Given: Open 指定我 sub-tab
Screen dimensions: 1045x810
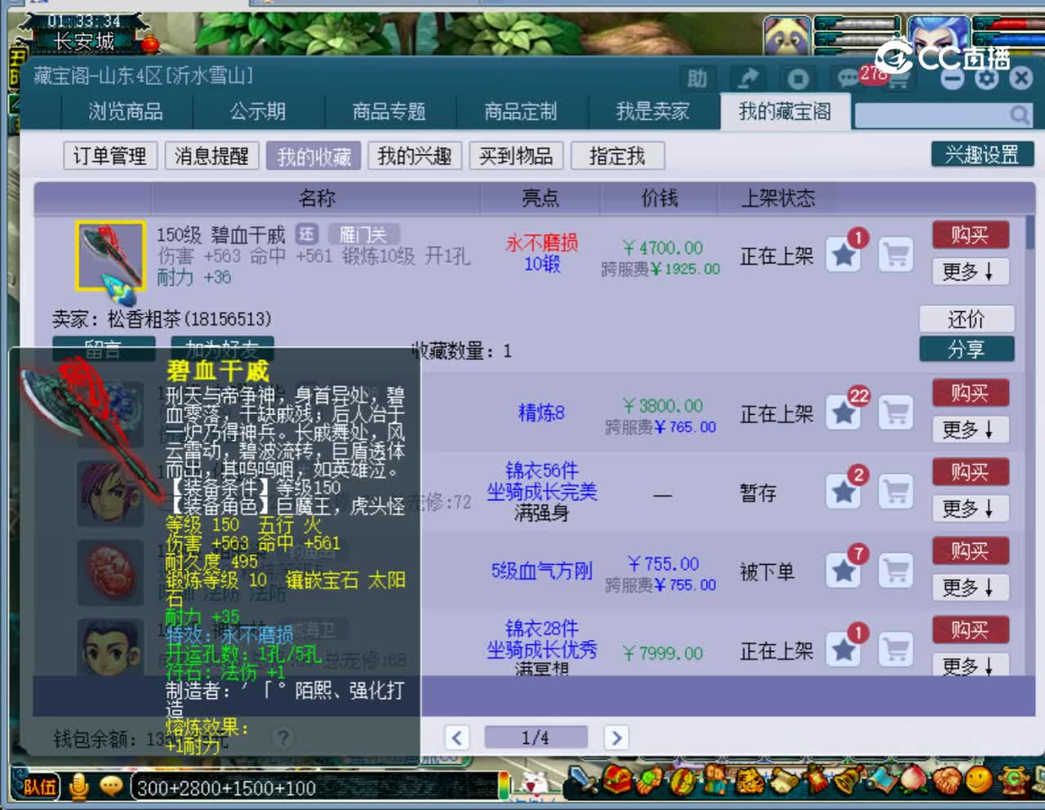Looking at the screenshot, I should pyautogui.click(x=617, y=155).
